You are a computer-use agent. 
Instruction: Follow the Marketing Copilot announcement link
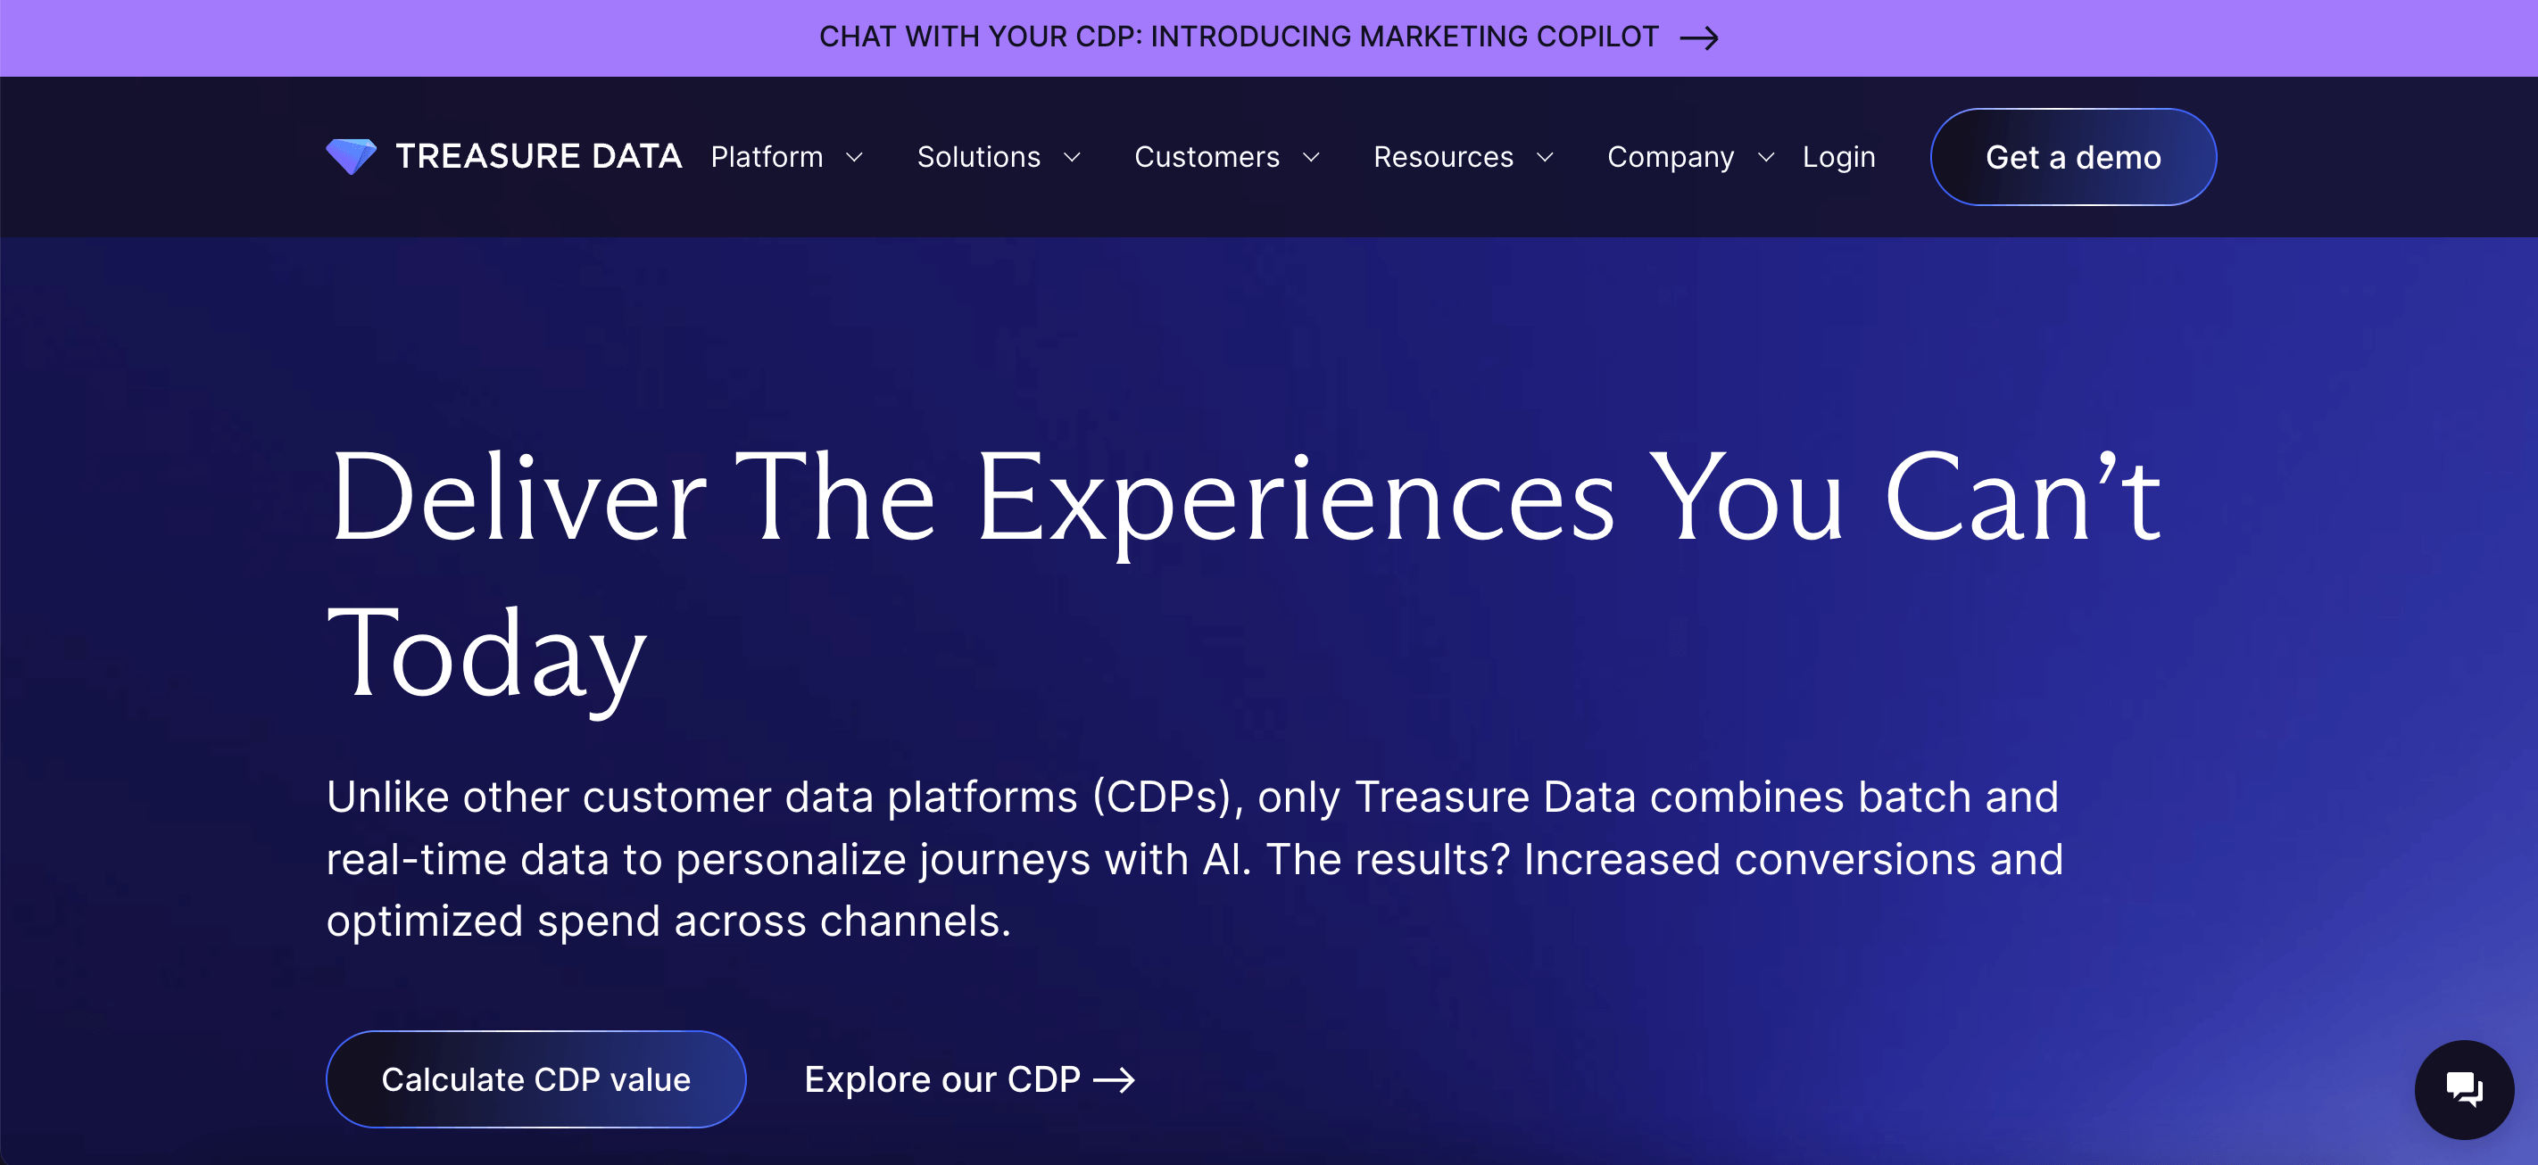pyautogui.click(x=1240, y=37)
